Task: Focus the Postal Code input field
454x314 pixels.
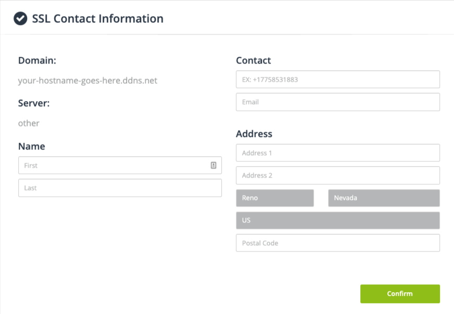Action: [338, 243]
